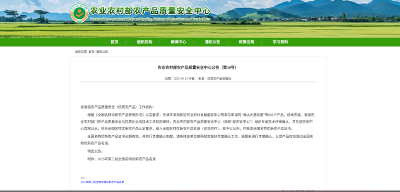Select 通知公告 in the green nav bar

tap(212, 42)
